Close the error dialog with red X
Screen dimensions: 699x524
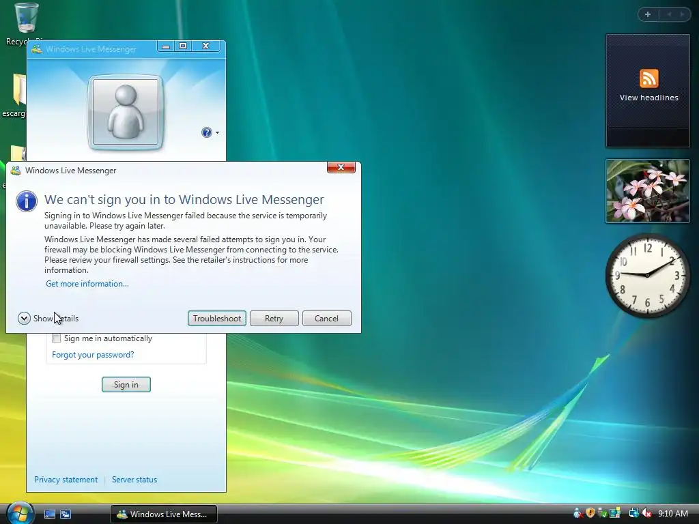coord(341,167)
